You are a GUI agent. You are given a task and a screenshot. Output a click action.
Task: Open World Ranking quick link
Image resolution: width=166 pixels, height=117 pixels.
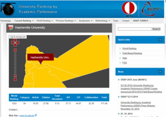(129, 48)
